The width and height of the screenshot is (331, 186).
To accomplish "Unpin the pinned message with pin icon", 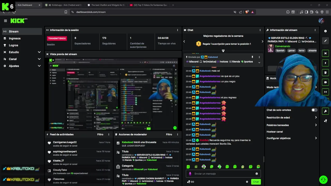I will pos(252,57).
